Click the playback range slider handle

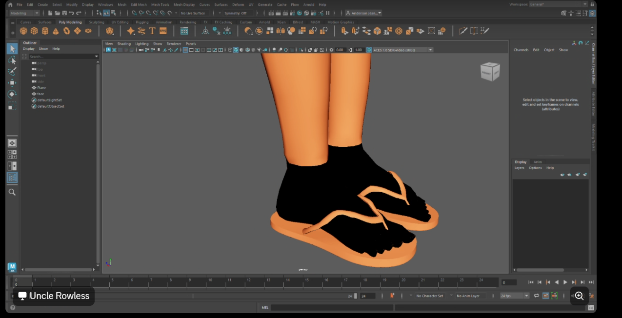[355, 296]
